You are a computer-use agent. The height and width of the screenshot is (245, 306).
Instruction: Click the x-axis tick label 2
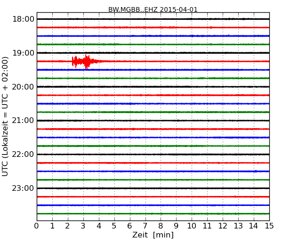pyautogui.click(x=68, y=226)
